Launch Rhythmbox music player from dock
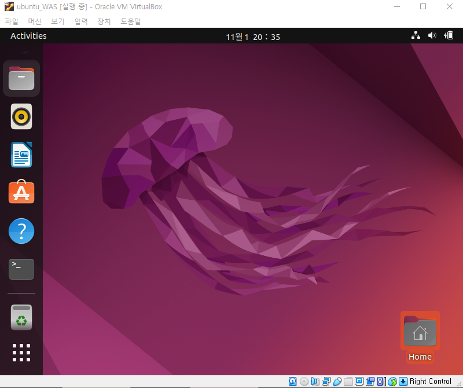The width and height of the screenshot is (463, 388). [x=21, y=116]
